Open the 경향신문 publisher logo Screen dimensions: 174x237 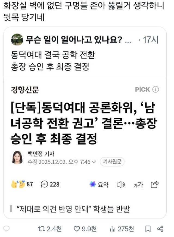pos(25,90)
